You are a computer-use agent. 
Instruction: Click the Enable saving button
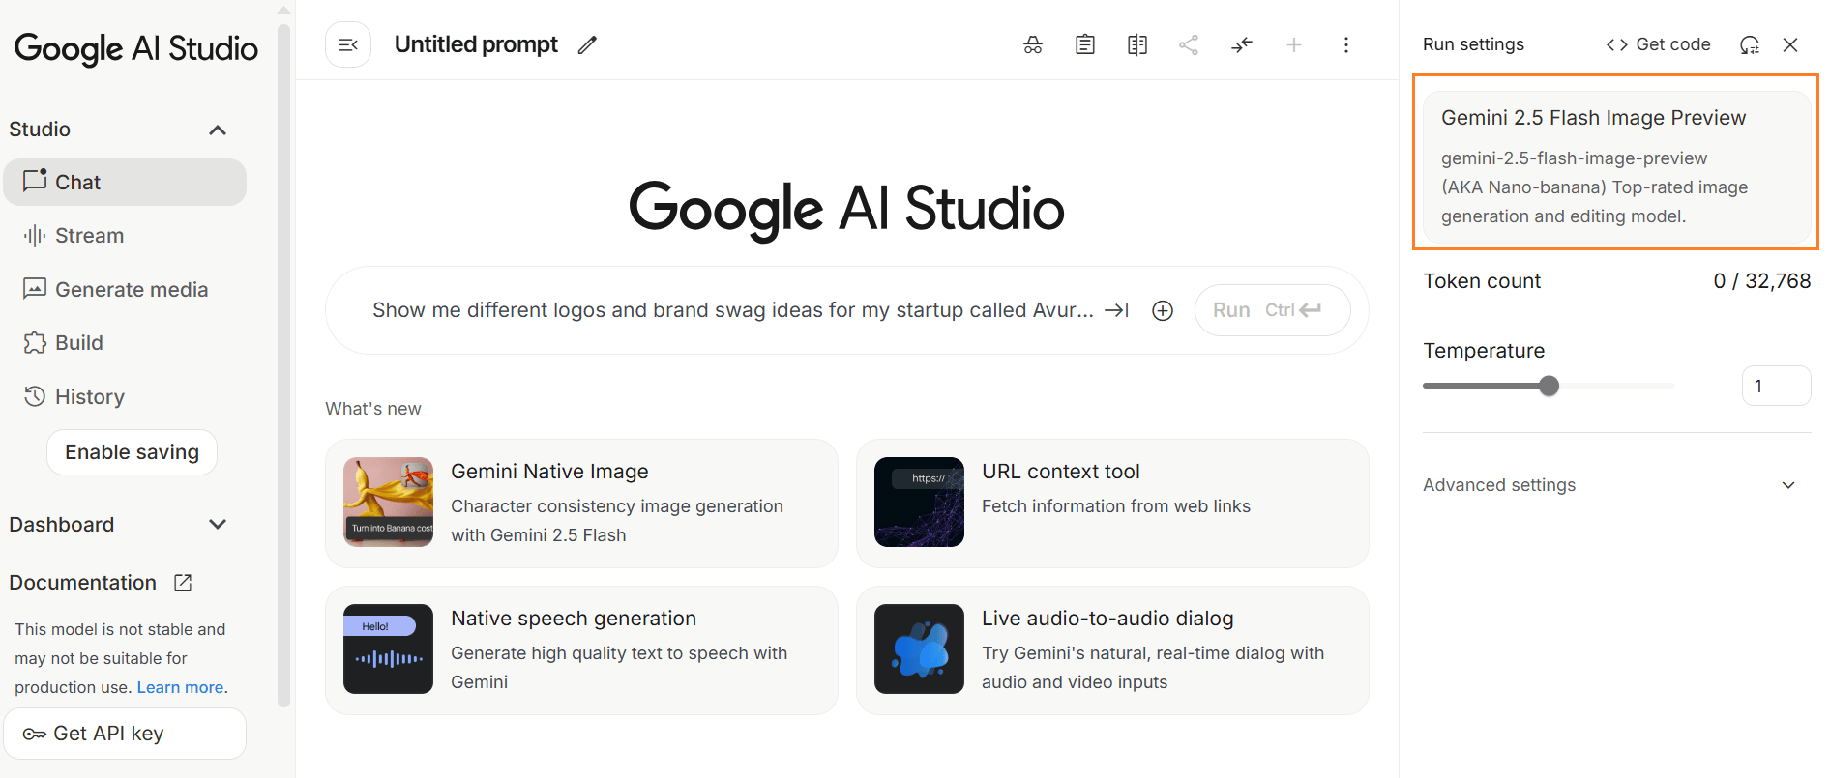point(132,452)
